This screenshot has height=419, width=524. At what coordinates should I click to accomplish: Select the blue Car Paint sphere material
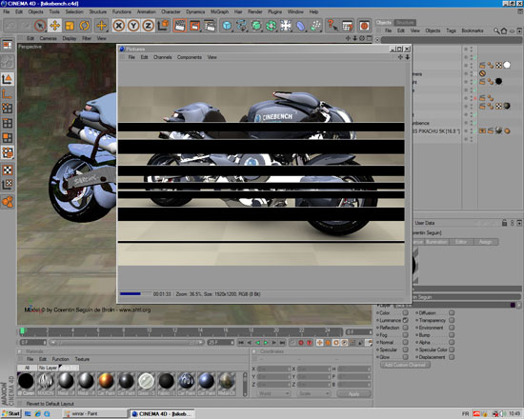(x=206, y=382)
